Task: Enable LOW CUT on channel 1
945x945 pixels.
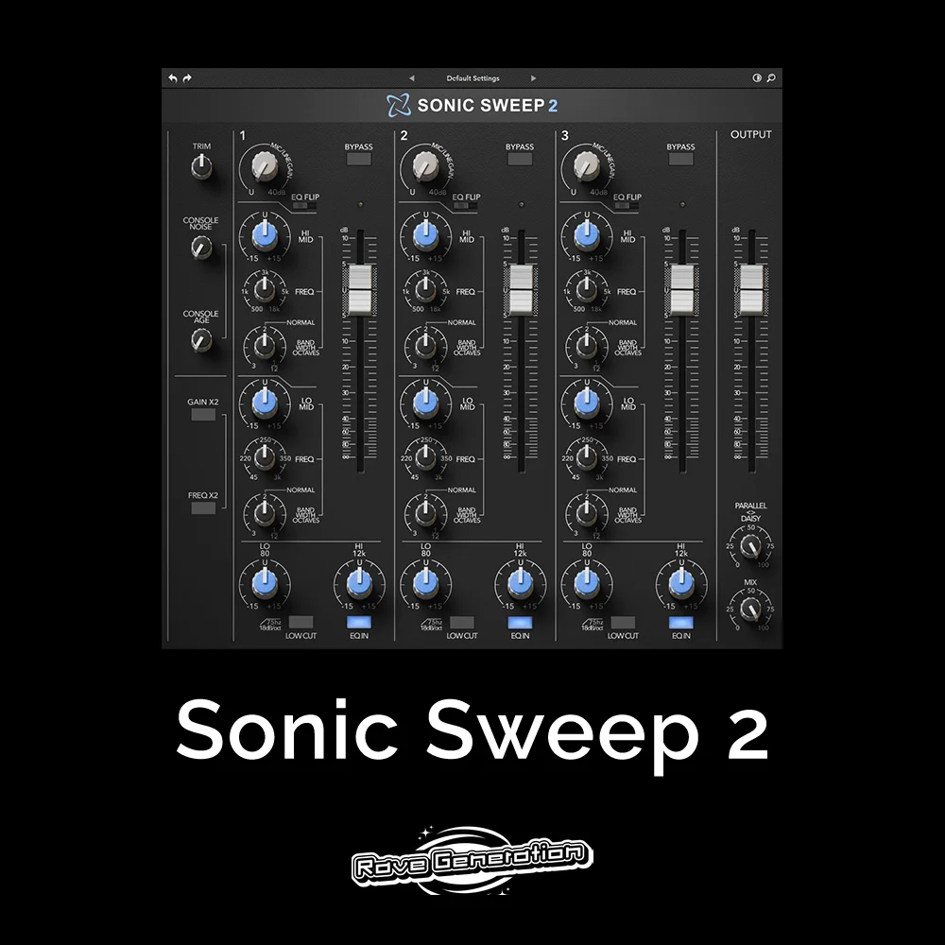Action: pos(302,621)
